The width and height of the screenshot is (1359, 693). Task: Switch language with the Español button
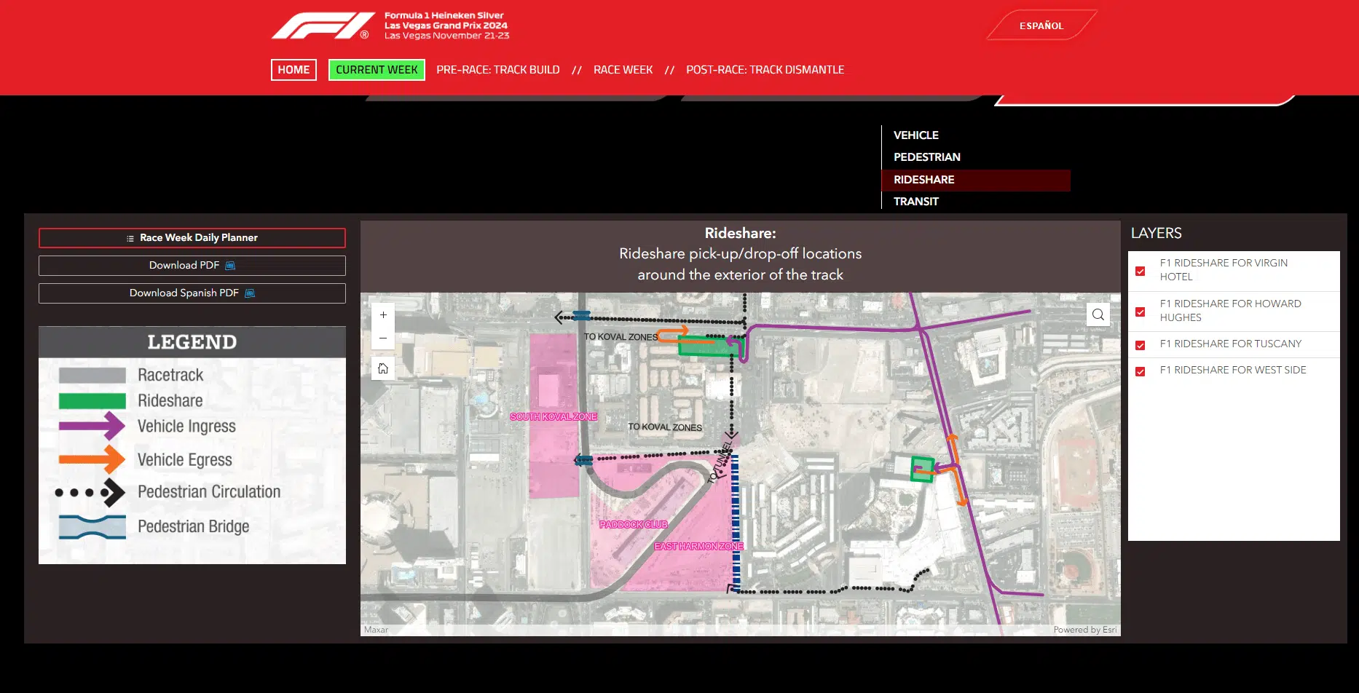(x=1041, y=25)
